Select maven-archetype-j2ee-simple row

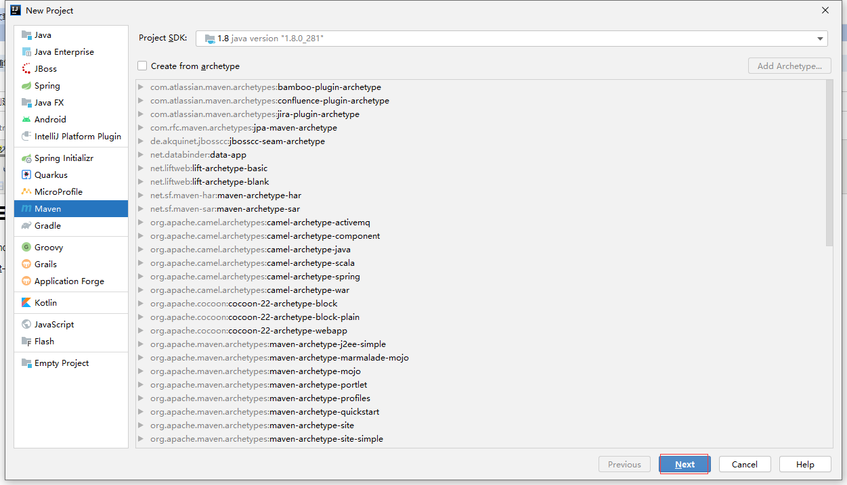pyautogui.click(x=480, y=344)
